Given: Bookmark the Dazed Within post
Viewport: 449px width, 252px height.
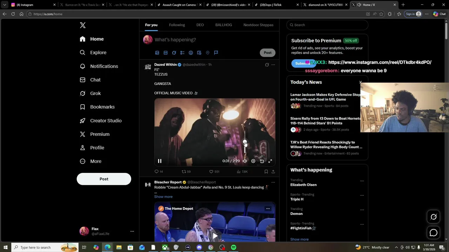Looking at the screenshot, I should pyautogui.click(x=266, y=171).
